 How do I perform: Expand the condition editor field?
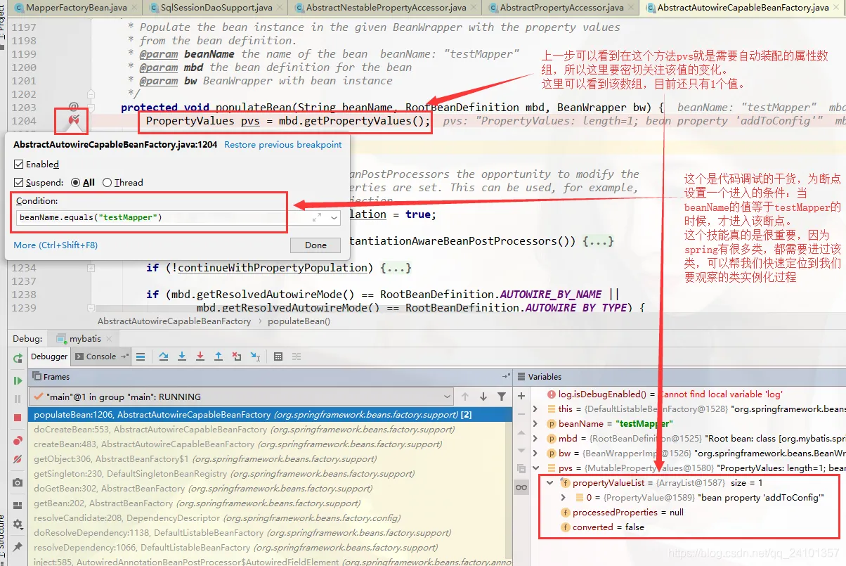(316, 218)
